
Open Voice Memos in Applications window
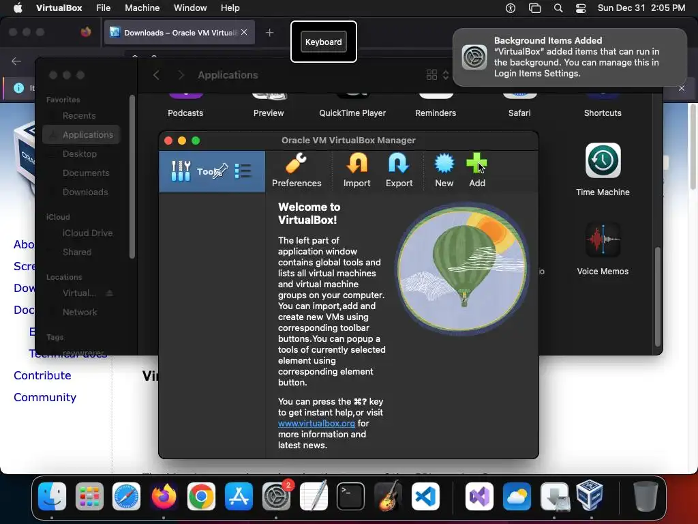[x=603, y=249]
